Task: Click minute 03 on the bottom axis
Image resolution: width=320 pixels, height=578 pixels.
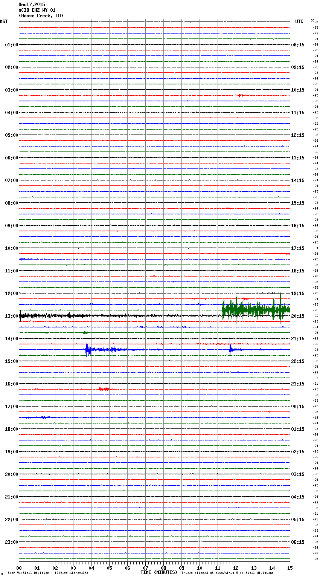Action: pos(73,568)
